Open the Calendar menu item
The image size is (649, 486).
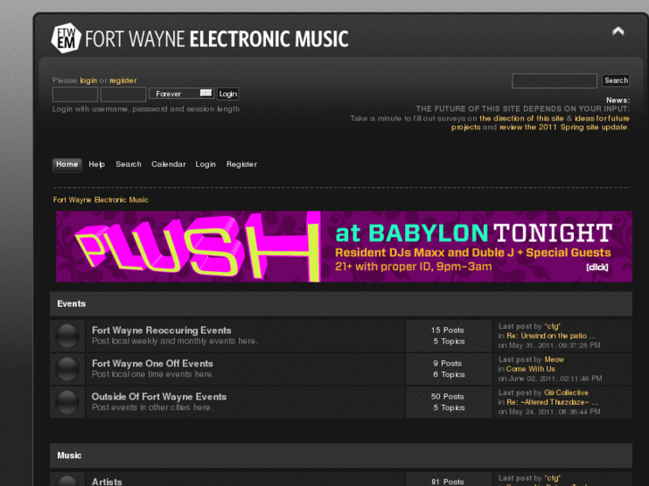pyautogui.click(x=169, y=164)
